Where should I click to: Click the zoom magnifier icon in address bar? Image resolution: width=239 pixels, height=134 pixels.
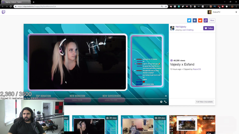coord(162,7)
